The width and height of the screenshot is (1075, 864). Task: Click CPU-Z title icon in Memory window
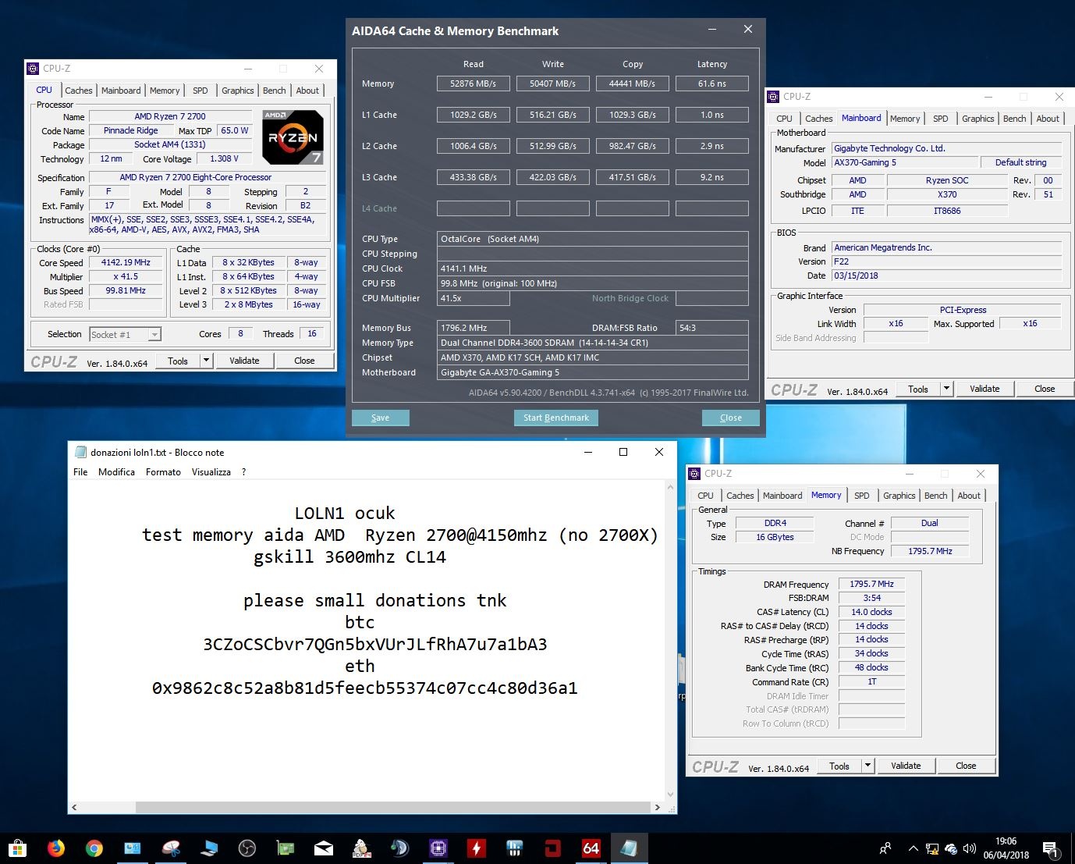tap(694, 474)
